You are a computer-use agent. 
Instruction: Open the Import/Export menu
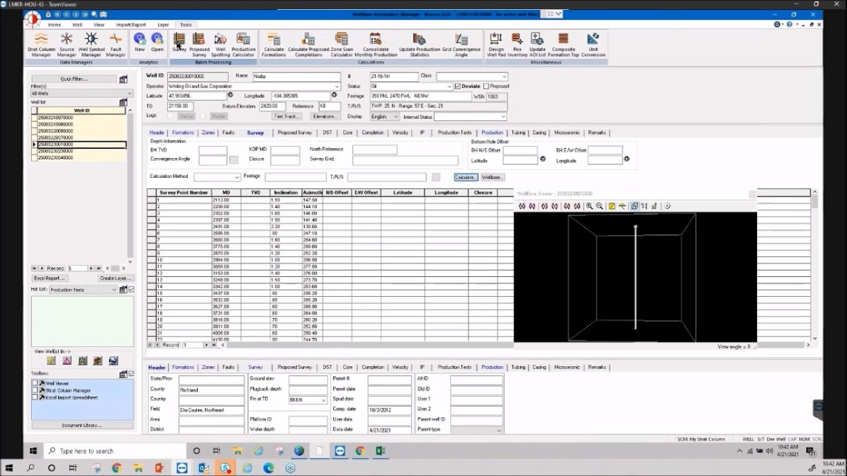(130, 24)
